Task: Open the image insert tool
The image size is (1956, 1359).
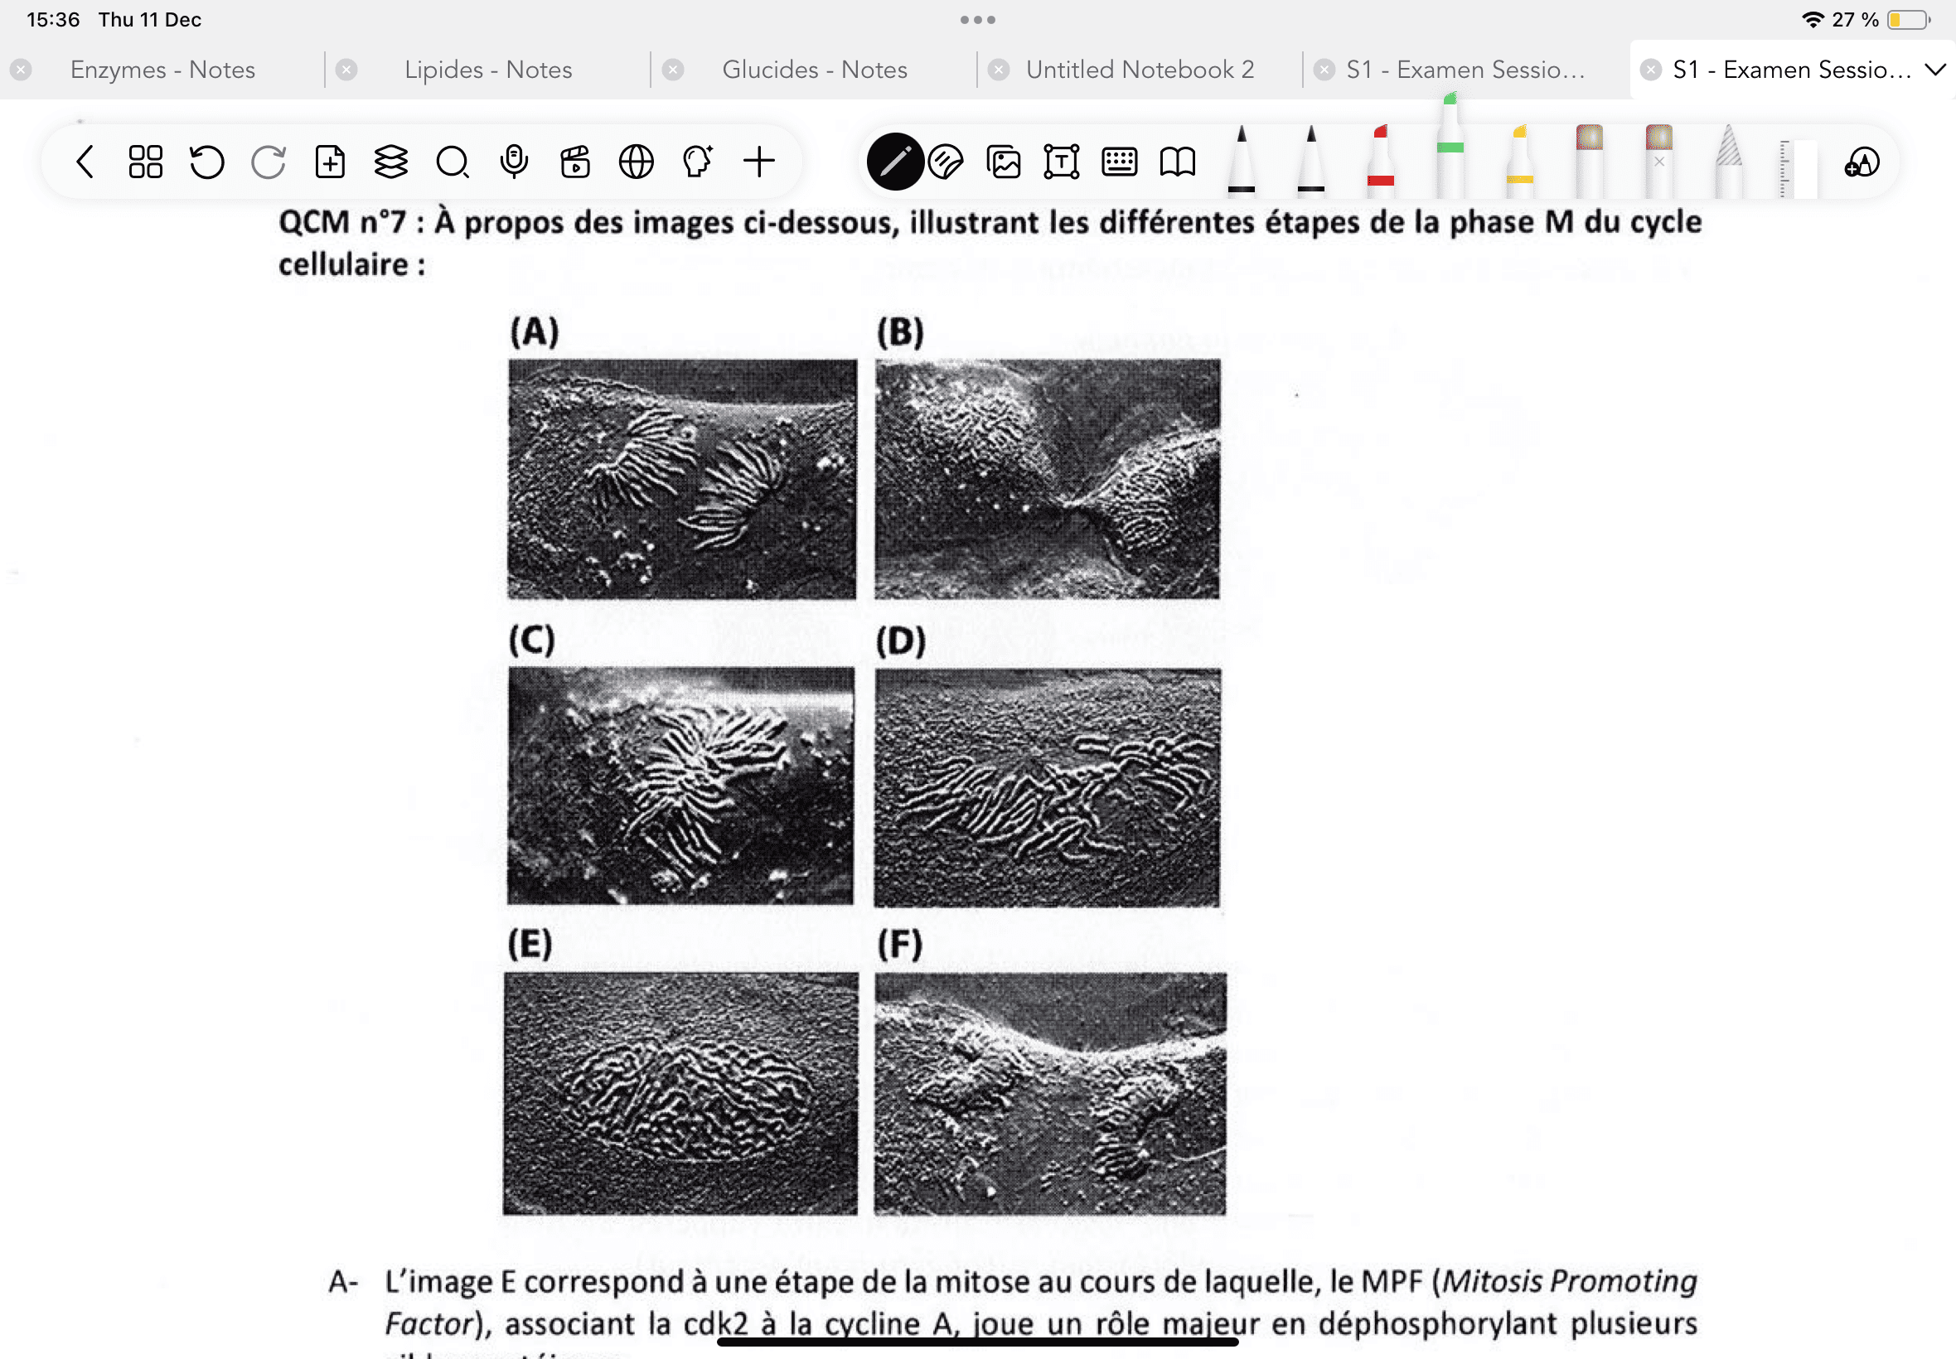Action: [1003, 161]
